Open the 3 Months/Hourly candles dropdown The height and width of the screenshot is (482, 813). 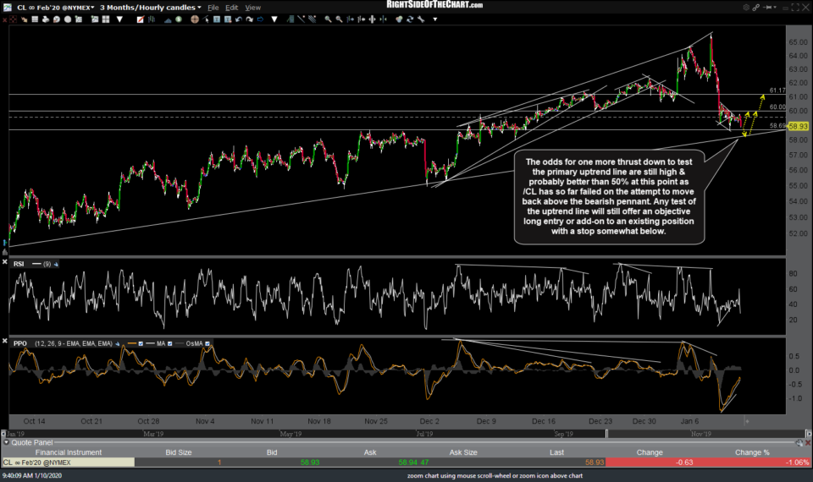click(149, 8)
